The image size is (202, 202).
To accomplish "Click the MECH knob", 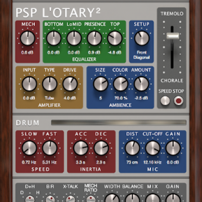I will pos(28,38).
